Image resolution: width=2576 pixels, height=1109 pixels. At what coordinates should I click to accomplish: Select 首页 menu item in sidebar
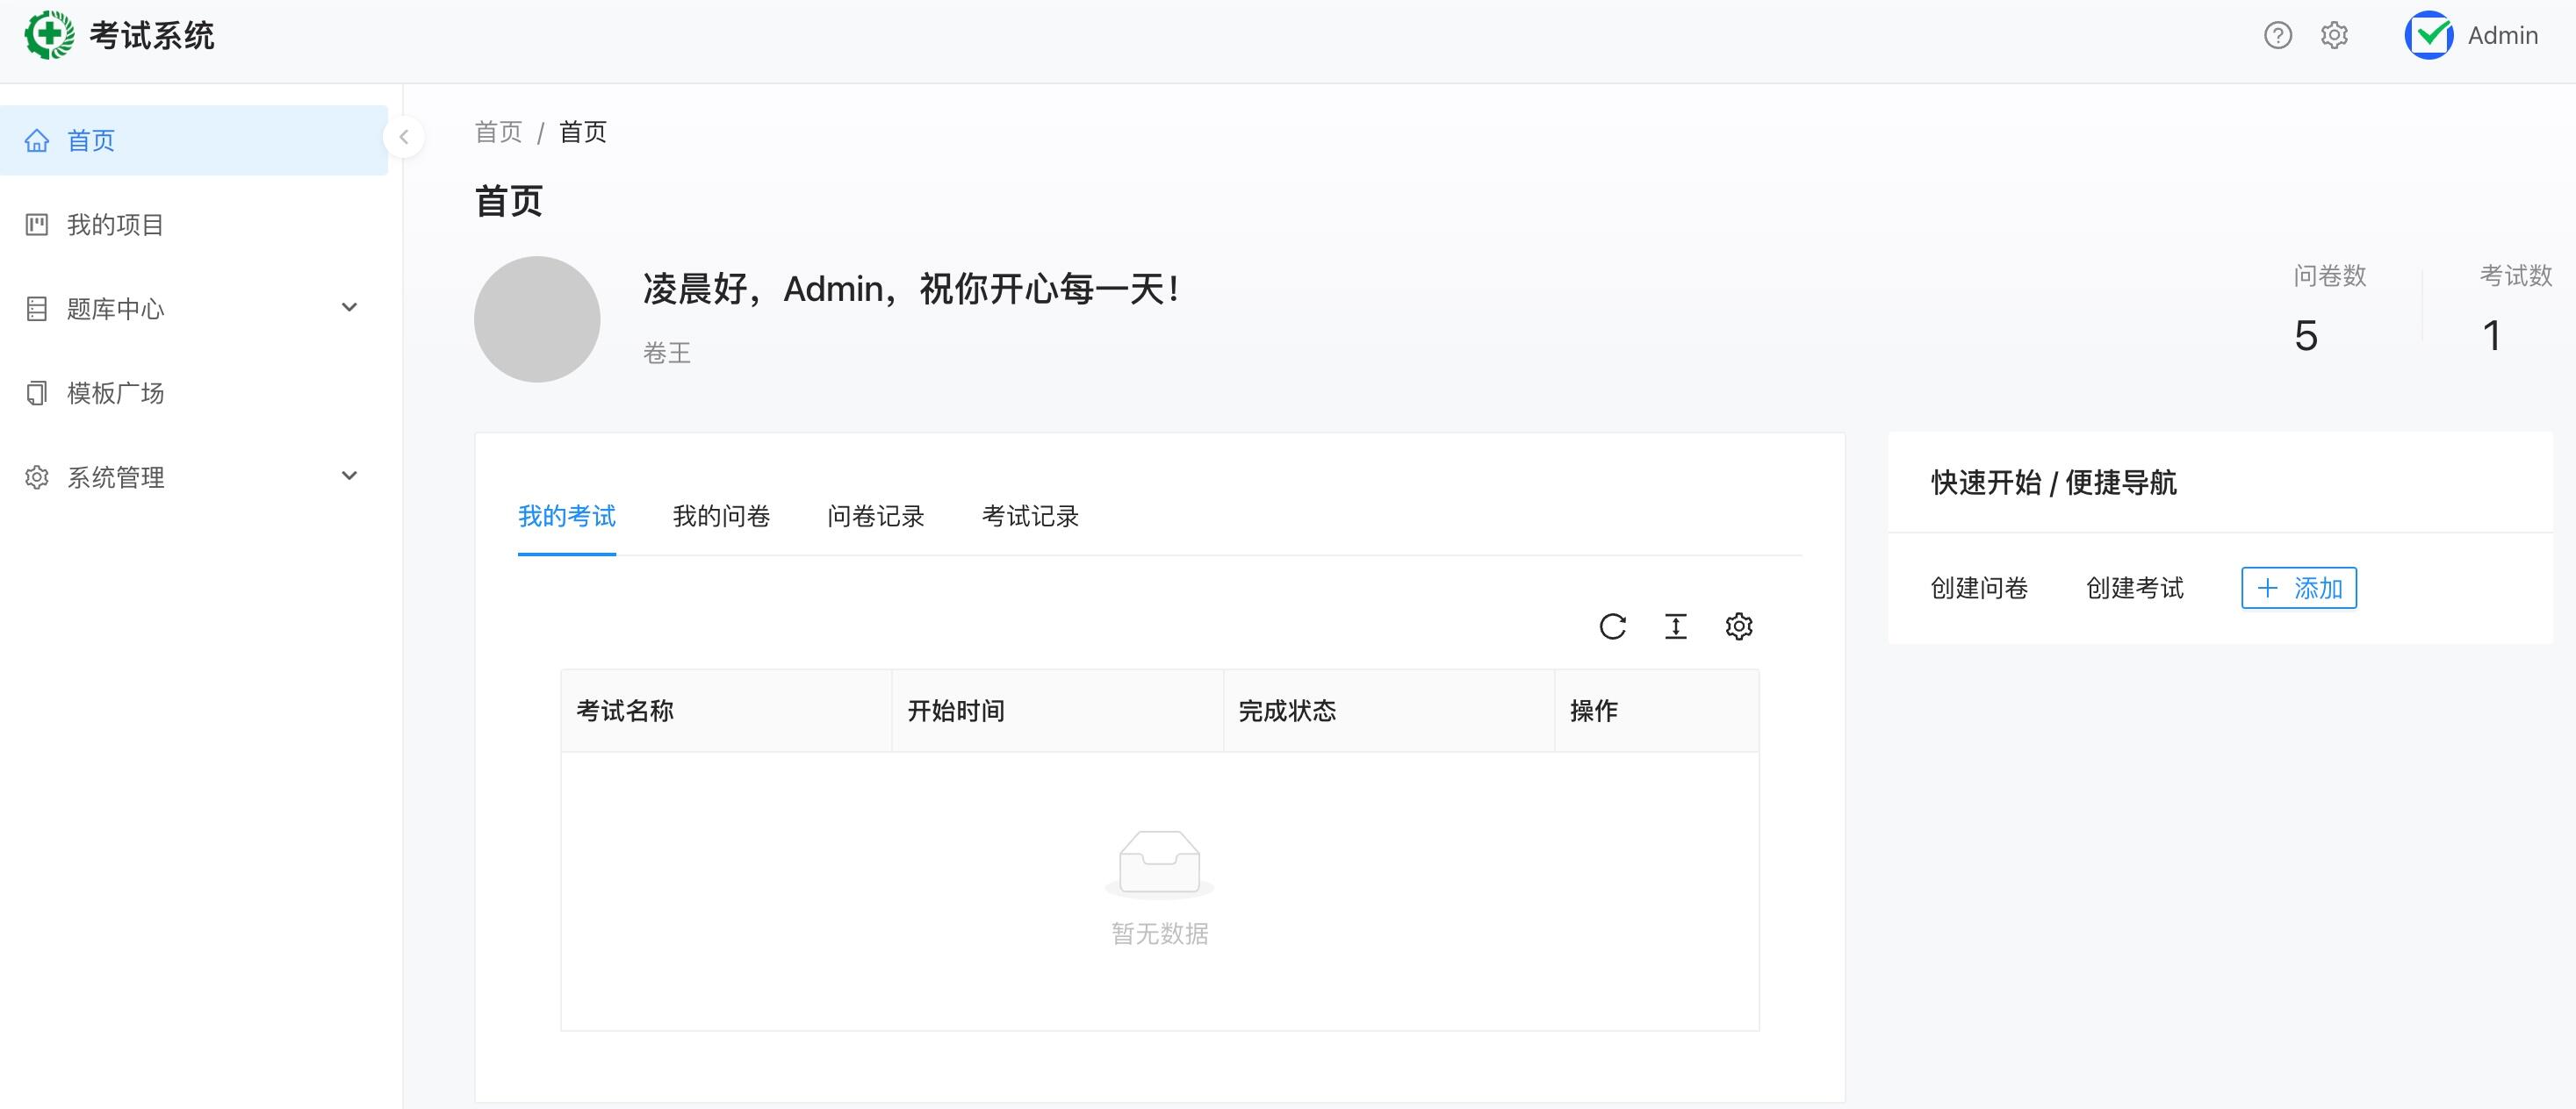194,141
